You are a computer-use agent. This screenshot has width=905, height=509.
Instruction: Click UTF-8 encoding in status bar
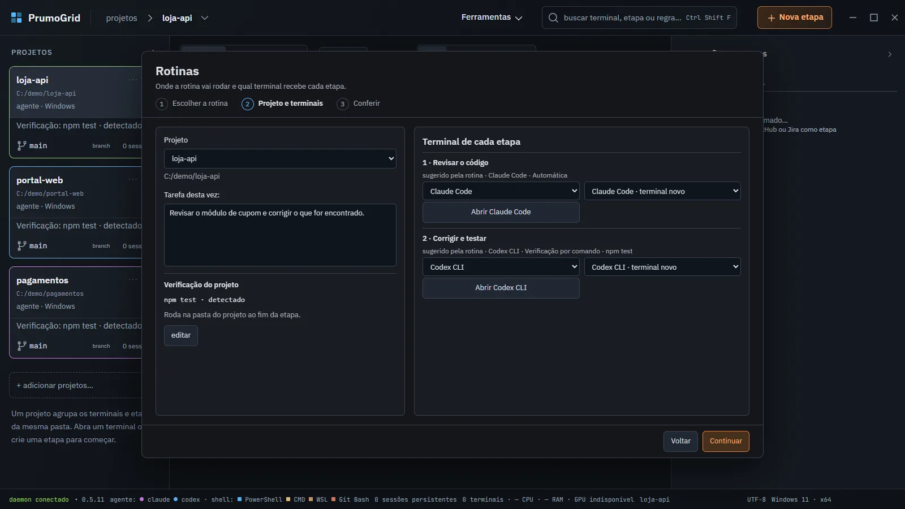click(756, 499)
